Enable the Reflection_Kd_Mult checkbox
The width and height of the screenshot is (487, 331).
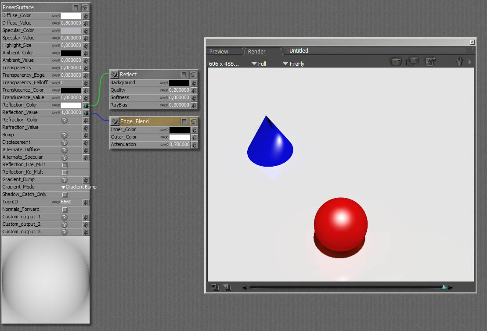(65, 172)
